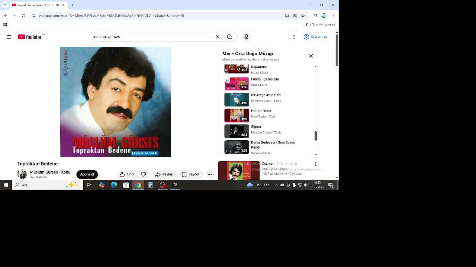Show hidden tray icons chevron
Viewport: 476px width, 267px height.
[276, 185]
